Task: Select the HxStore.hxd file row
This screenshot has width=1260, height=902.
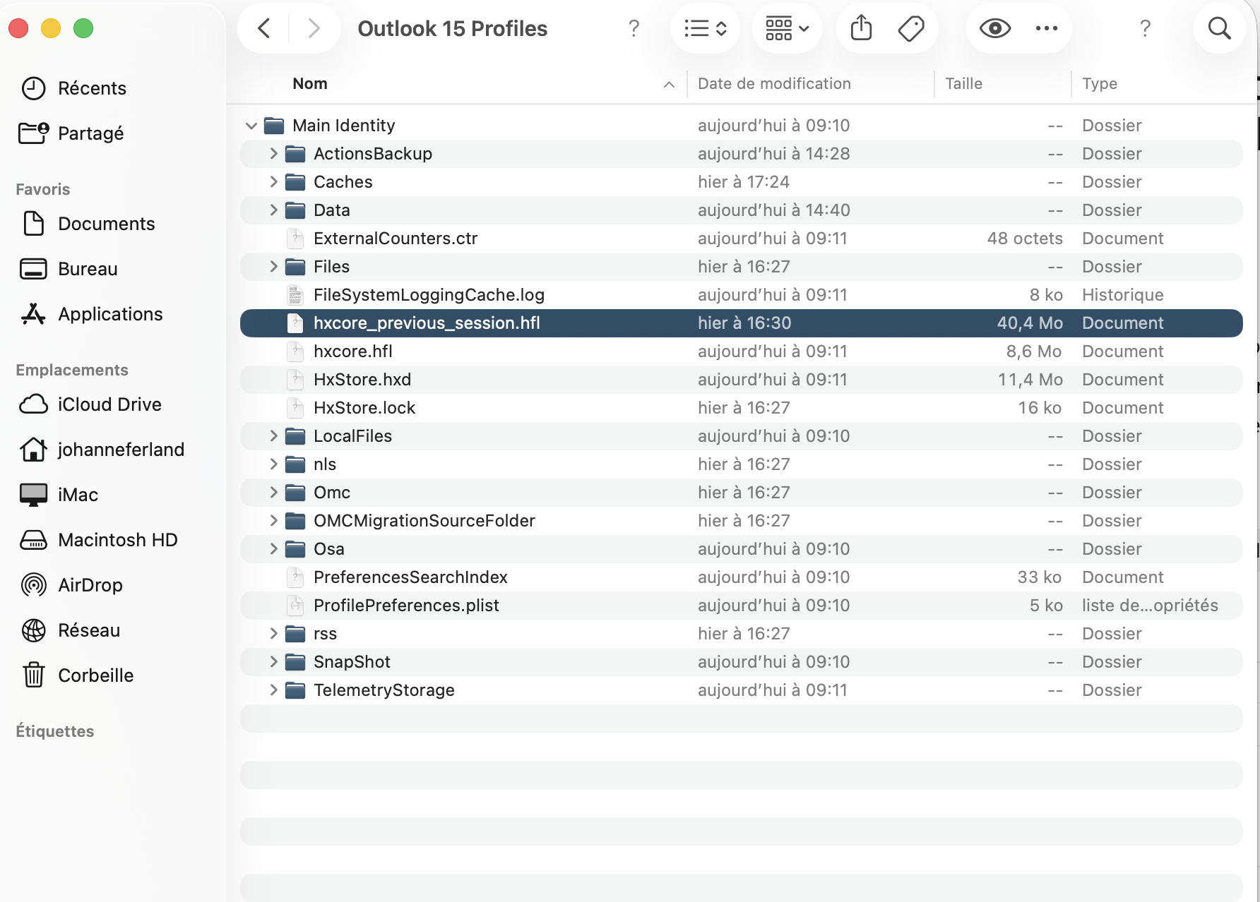Action: click(x=741, y=380)
